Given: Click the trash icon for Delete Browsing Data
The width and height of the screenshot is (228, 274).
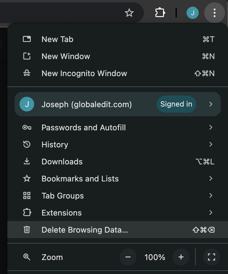Looking at the screenshot, I should [x=27, y=230].
